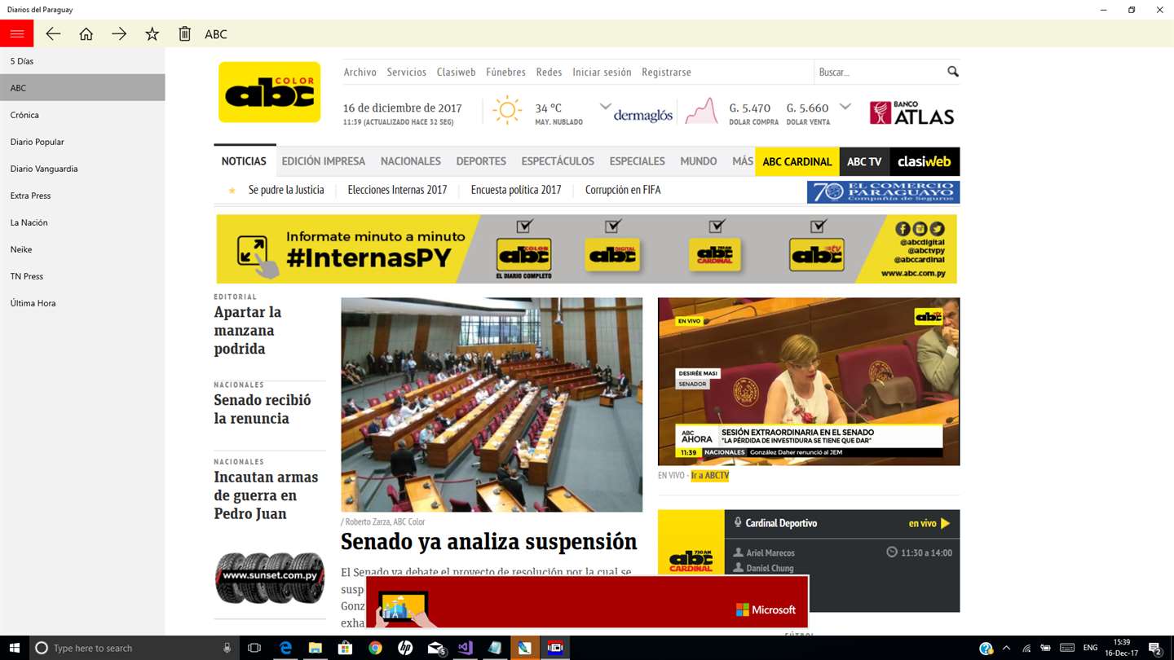This screenshot has width=1174, height=660.
Task: Select Crónica in the sidebar
Action: tap(82, 115)
